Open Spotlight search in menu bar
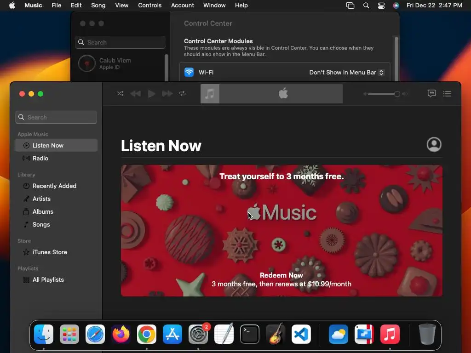The width and height of the screenshot is (471, 353). pyautogui.click(x=366, y=6)
